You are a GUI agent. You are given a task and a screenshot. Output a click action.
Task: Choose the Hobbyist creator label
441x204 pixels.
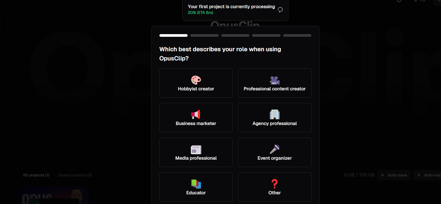[196, 89]
